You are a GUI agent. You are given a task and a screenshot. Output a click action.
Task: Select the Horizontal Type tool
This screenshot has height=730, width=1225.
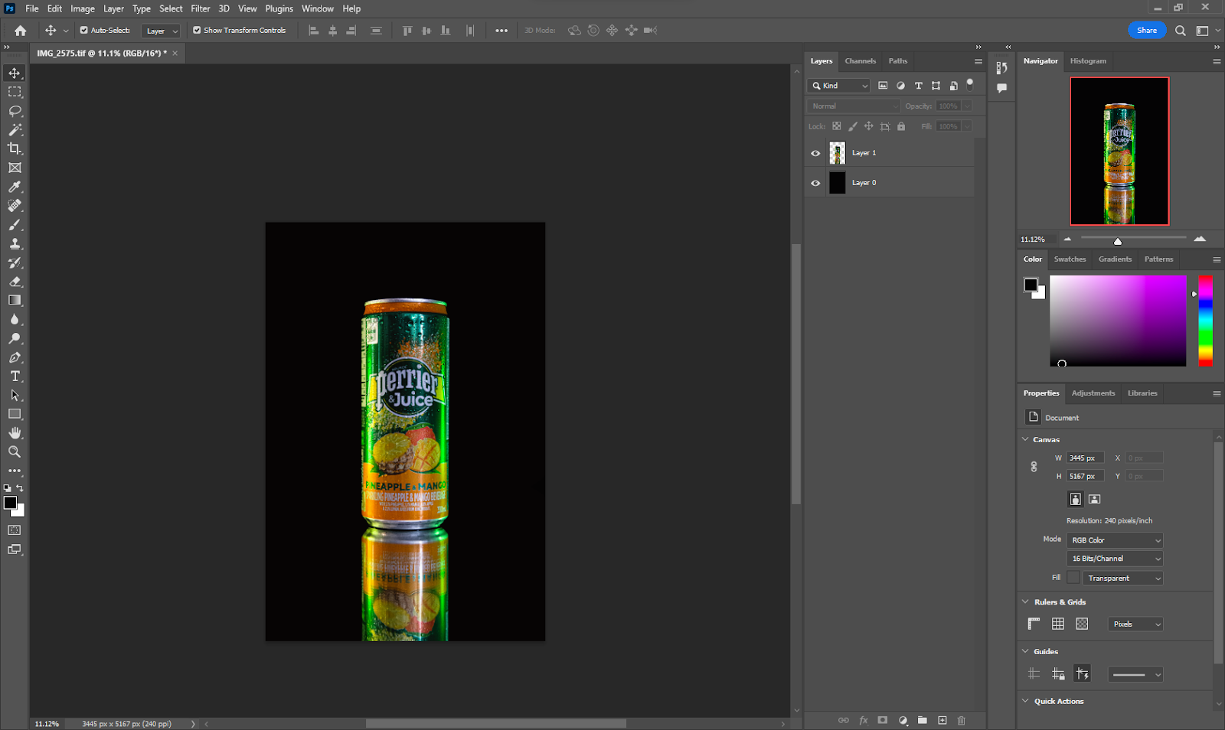point(15,376)
